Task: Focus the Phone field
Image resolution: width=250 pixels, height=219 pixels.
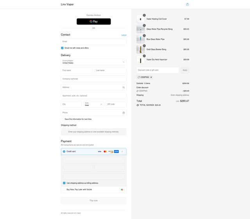Action: tap(94, 112)
